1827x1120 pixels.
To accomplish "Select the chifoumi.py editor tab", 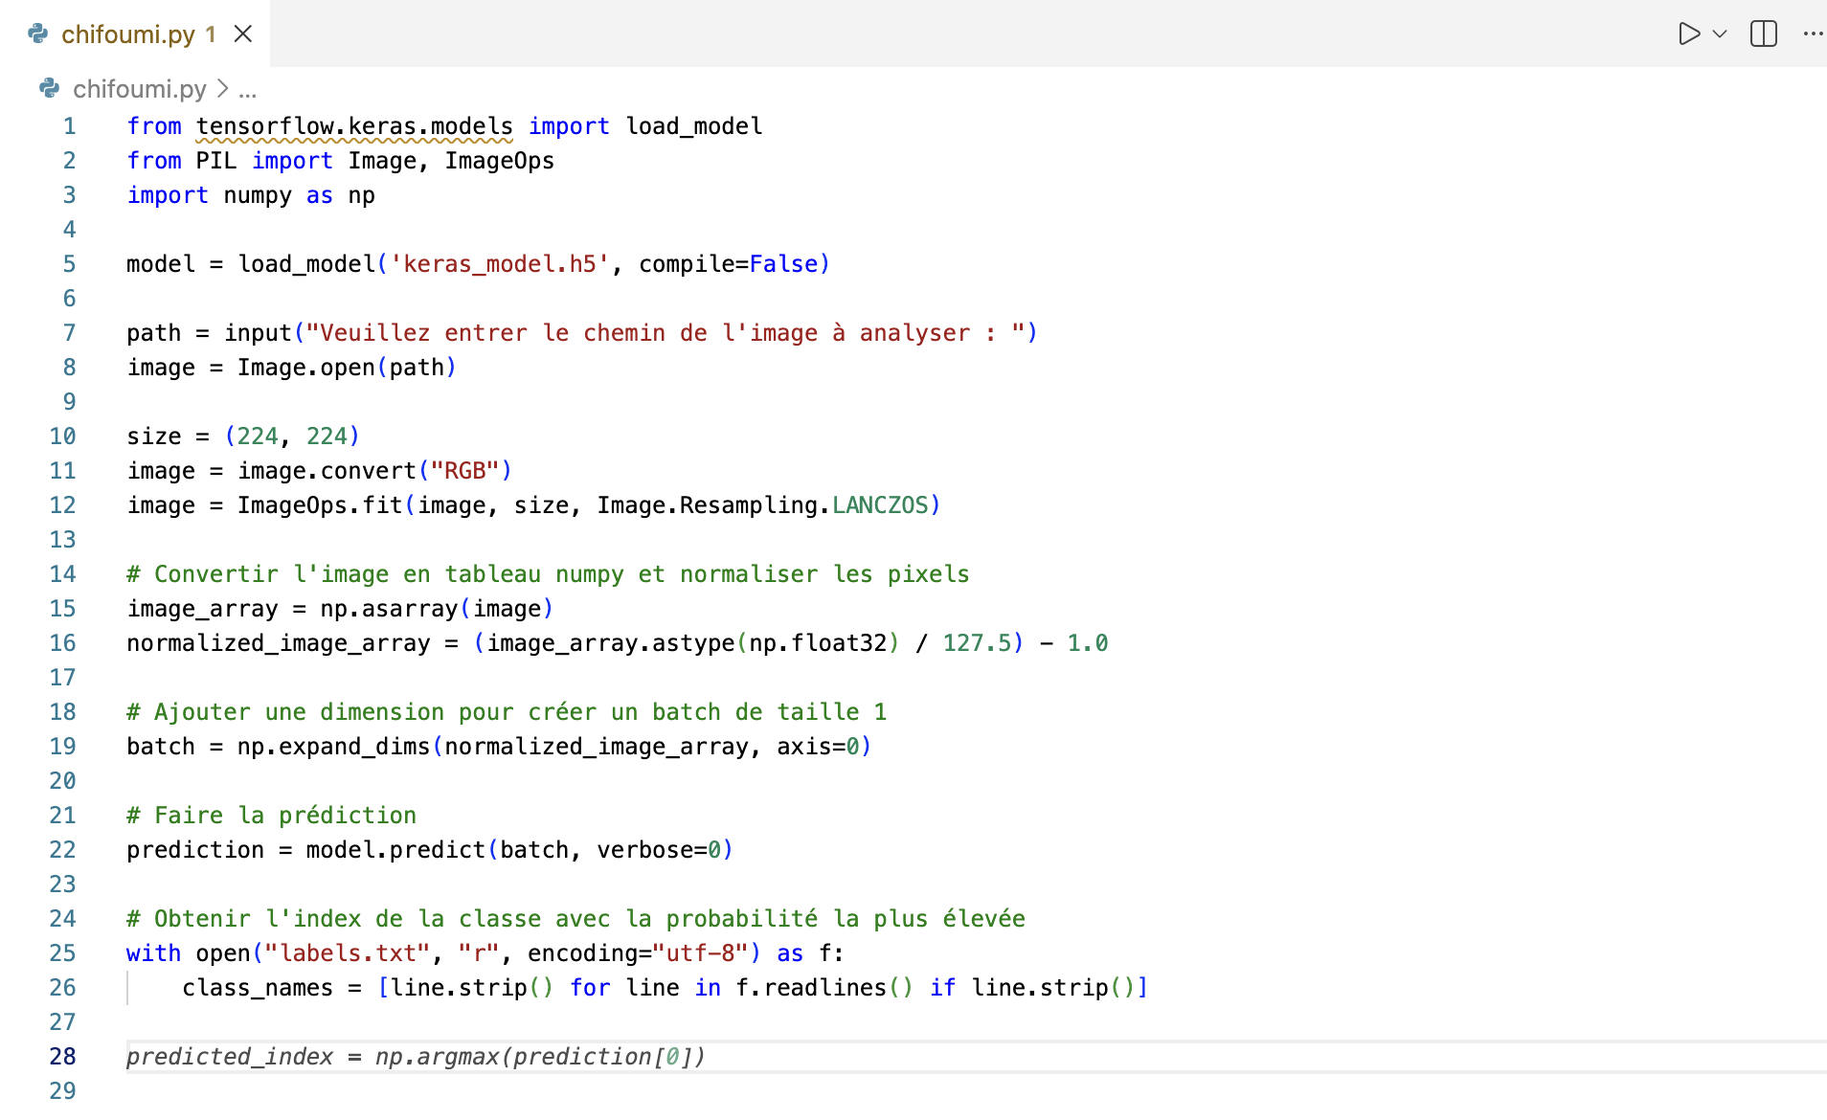I will [x=128, y=34].
